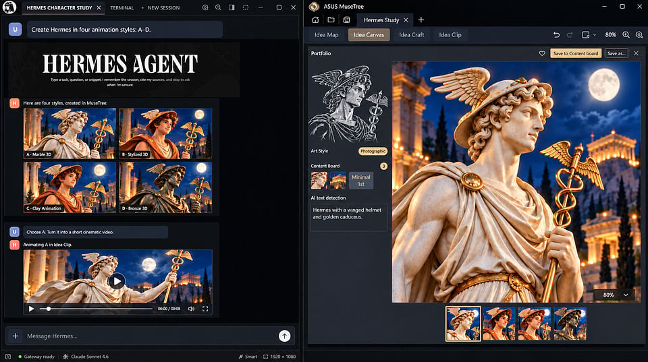Undo the last MuseTree action
Viewport: 648px width, 362px height.
coord(556,34)
